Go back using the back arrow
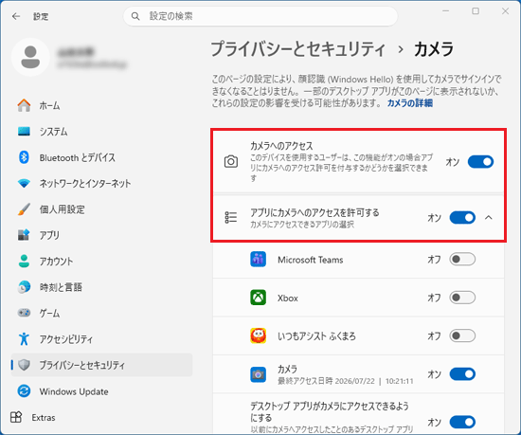The height and width of the screenshot is (435, 521). pos(15,16)
